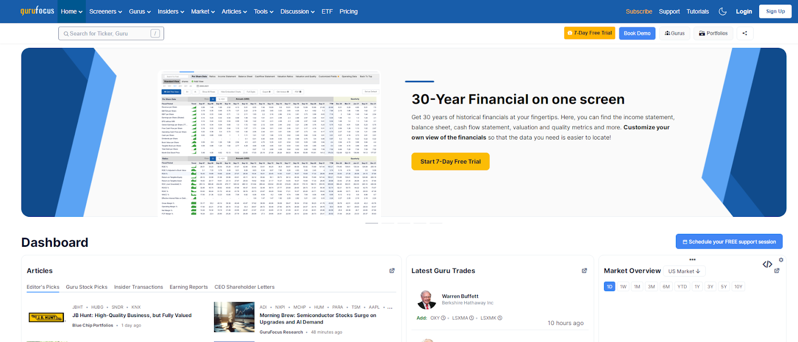Viewport: 798px width, 342px height.
Task: Expand the Gurus menu in navbar
Action: point(140,11)
